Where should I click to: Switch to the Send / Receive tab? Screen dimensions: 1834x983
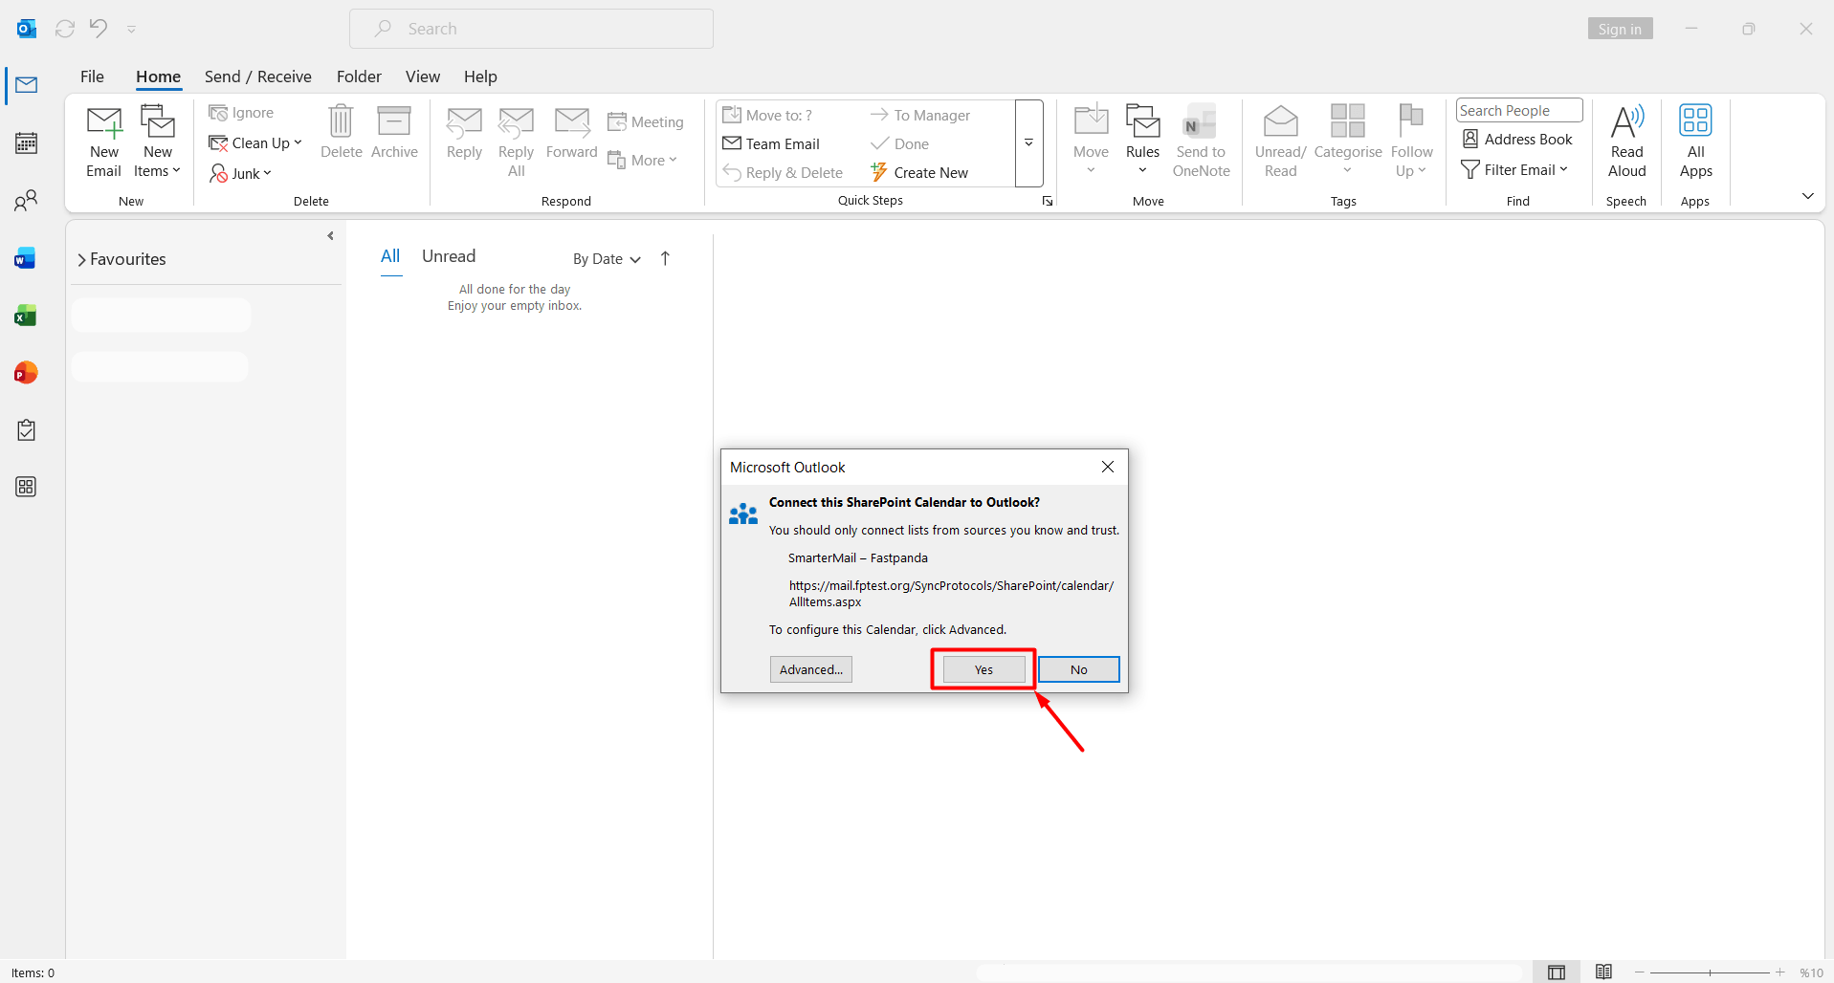(257, 76)
